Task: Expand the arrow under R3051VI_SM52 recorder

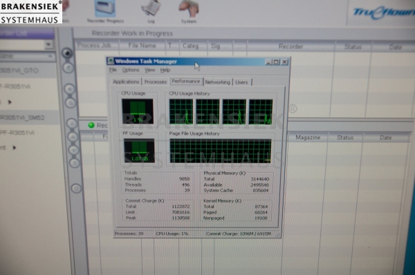Action: (x=15, y=148)
